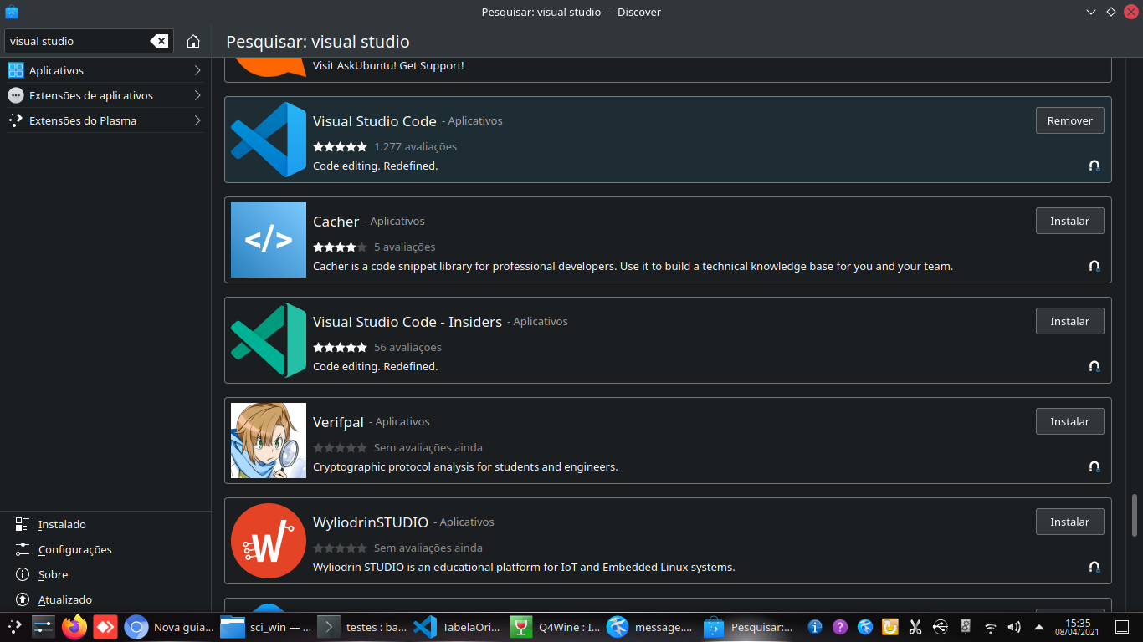Open the Cacher app icon

(269, 240)
